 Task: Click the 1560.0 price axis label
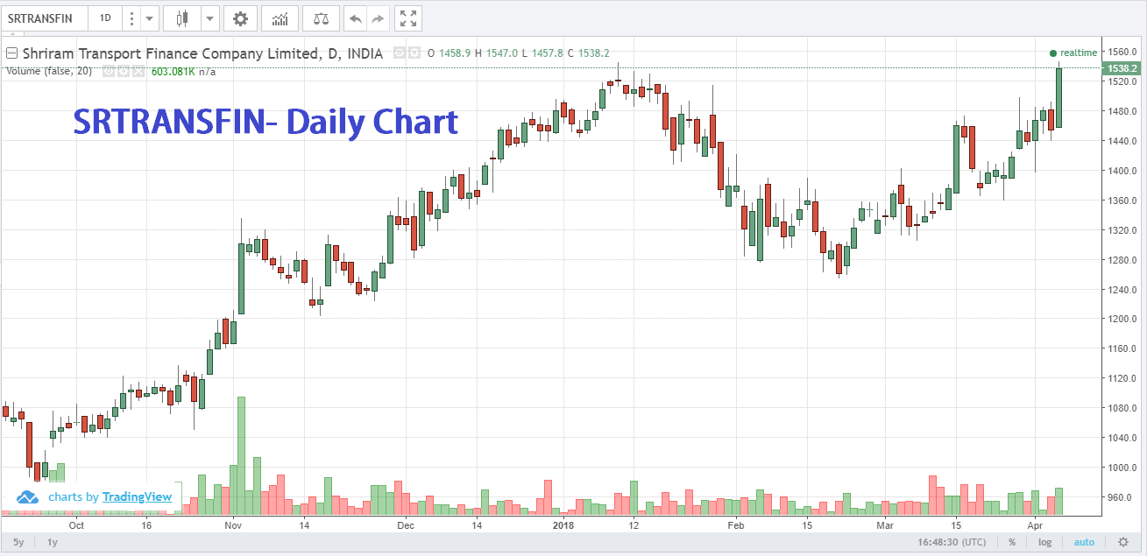(1122, 52)
